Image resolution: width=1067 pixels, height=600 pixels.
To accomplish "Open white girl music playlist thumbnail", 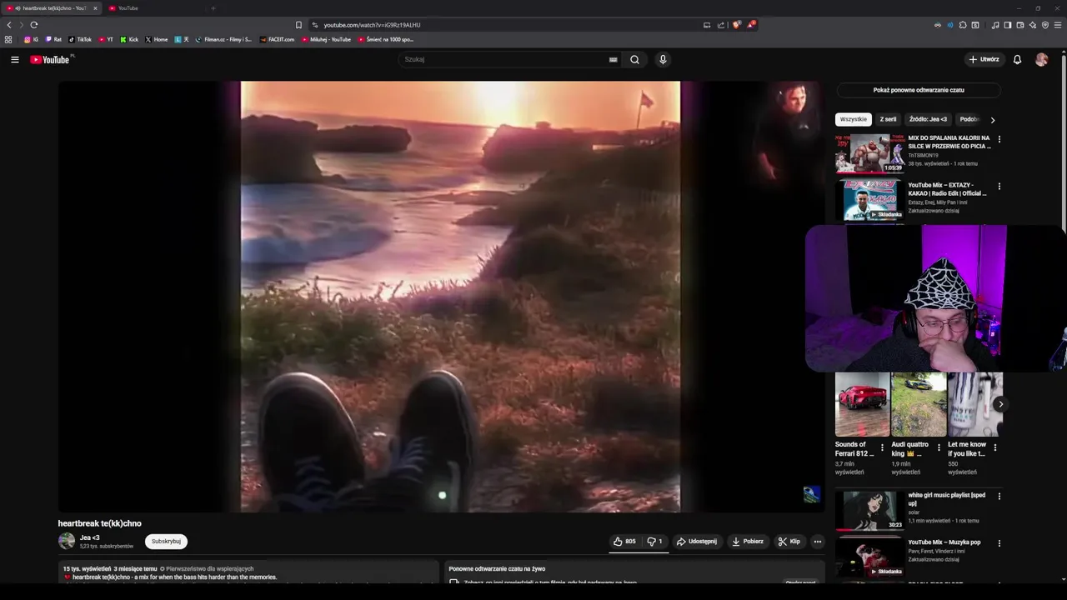I will (869, 510).
